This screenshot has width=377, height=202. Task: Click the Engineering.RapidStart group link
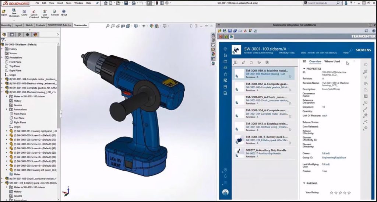click(x=334, y=158)
